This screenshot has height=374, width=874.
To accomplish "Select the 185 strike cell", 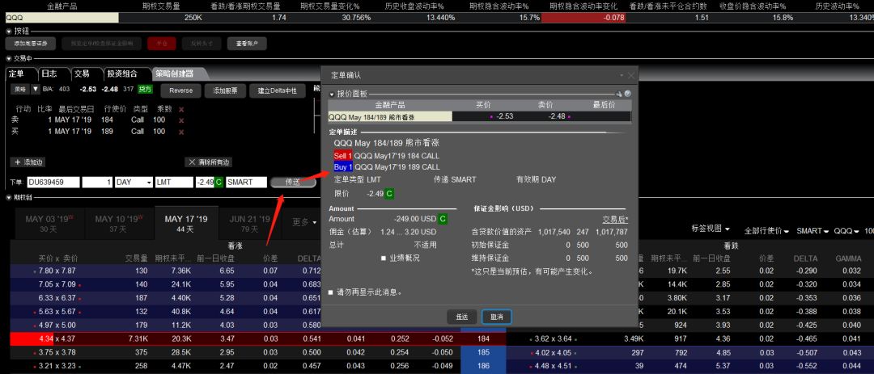I will (482, 352).
